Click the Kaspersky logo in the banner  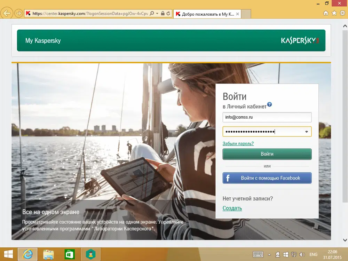pos(300,40)
